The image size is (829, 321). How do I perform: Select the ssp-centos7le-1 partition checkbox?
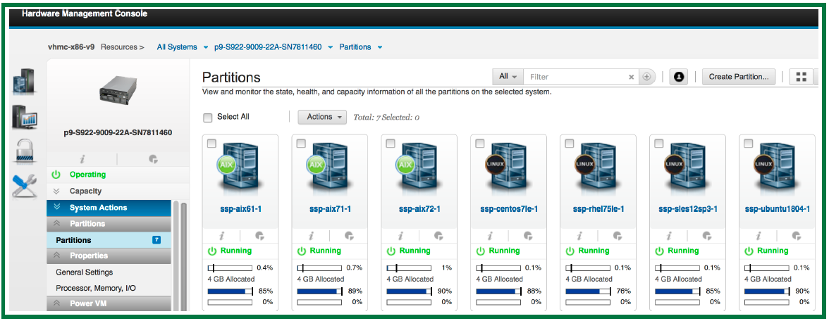point(480,144)
